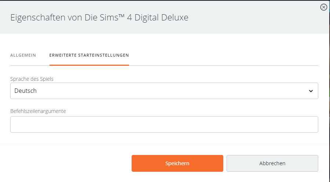Close the properties dialog with the X icon
Image resolution: width=330 pixels, height=182 pixels.
tap(323, 7)
